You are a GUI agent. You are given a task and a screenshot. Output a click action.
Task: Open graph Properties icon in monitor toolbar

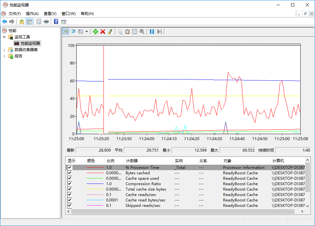[x=134, y=32]
